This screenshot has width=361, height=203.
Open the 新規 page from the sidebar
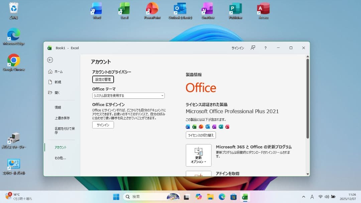(x=56, y=82)
